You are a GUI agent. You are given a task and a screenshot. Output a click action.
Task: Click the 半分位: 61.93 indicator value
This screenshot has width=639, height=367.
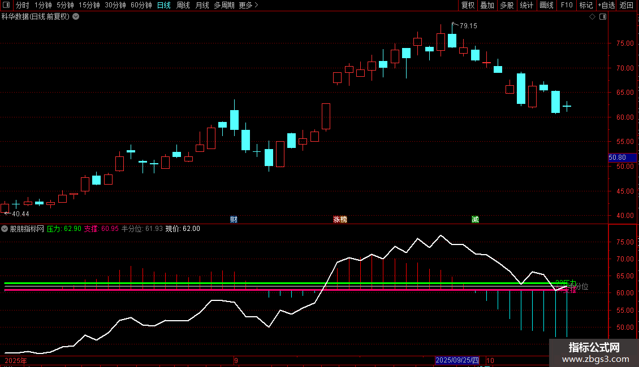142,229
